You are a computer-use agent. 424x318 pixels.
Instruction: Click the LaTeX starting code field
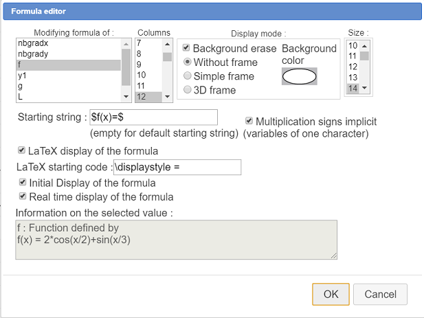pyautogui.click(x=177, y=167)
